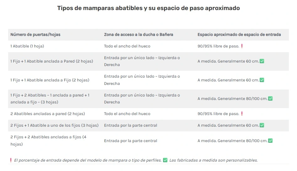Click the red exclamation mark in the footnote
This screenshot has height=171, width=297.
[x=11, y=160]
